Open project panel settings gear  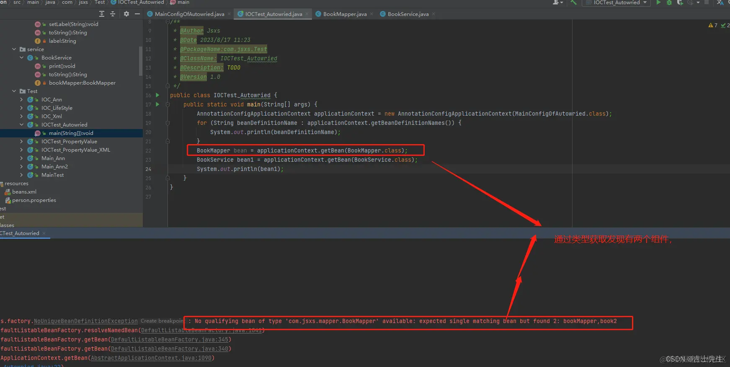click(x=126, y=14)
